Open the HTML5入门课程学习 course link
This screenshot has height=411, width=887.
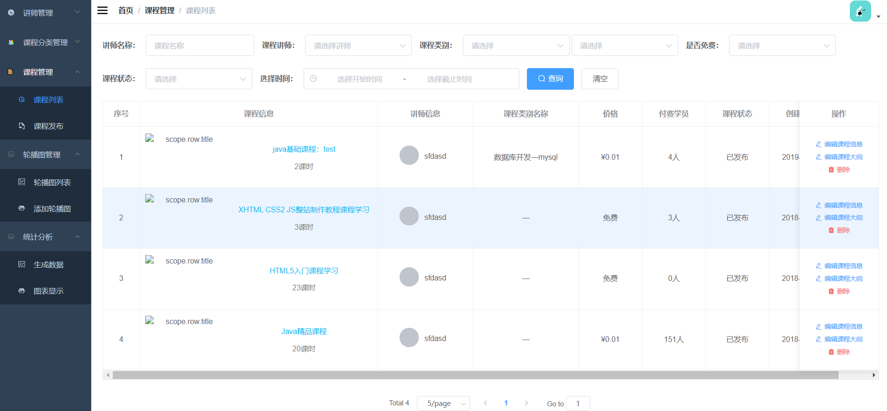click(304, 271)
